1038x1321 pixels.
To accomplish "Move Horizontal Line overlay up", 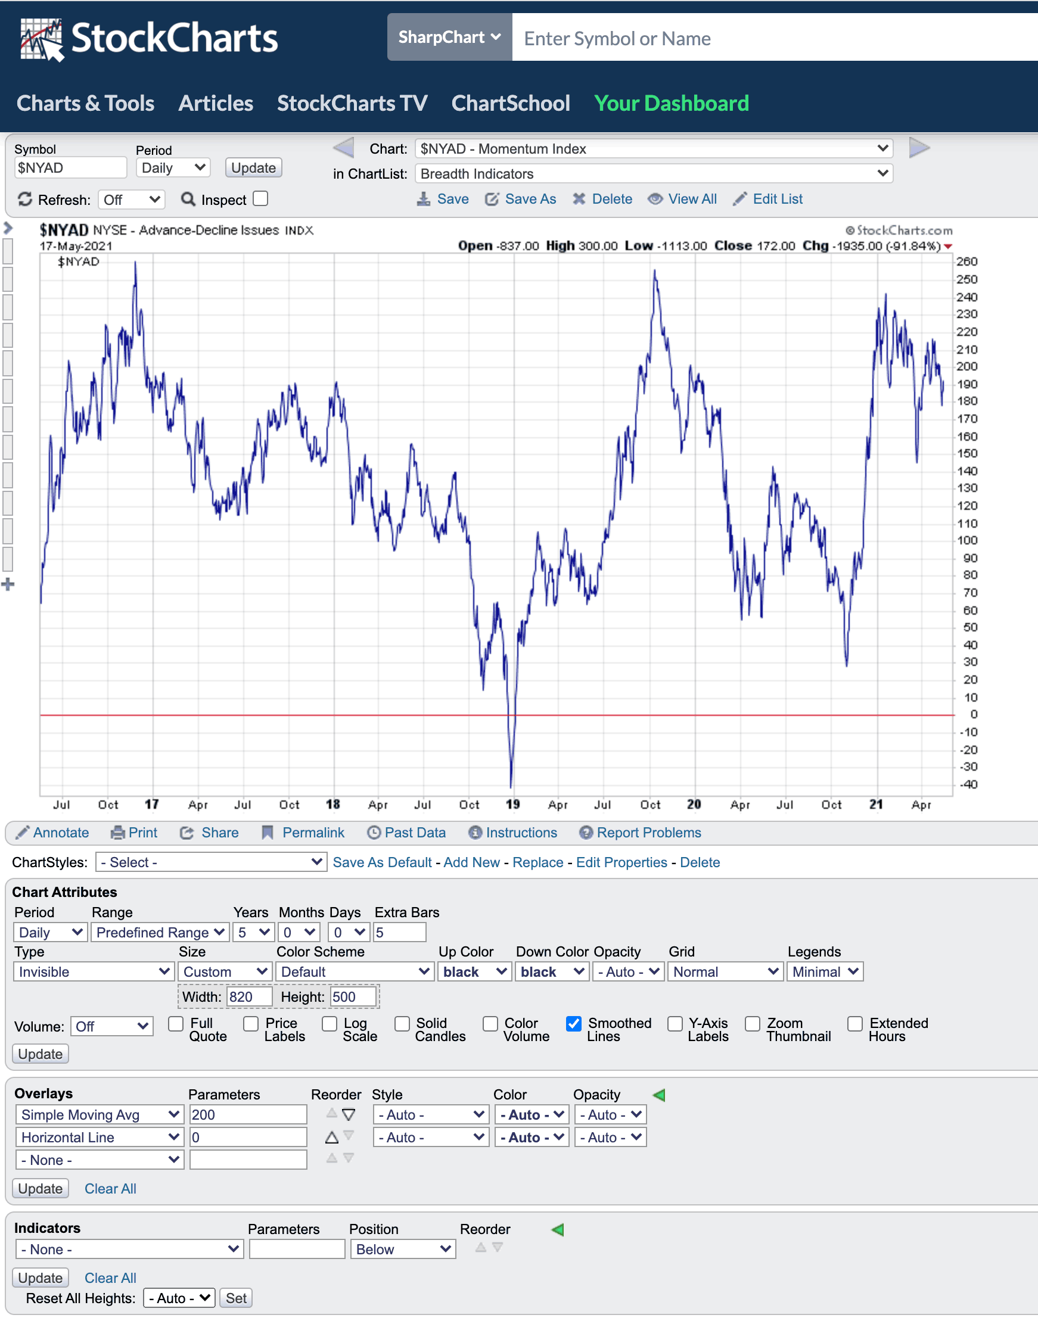I will click(332, 1138).
